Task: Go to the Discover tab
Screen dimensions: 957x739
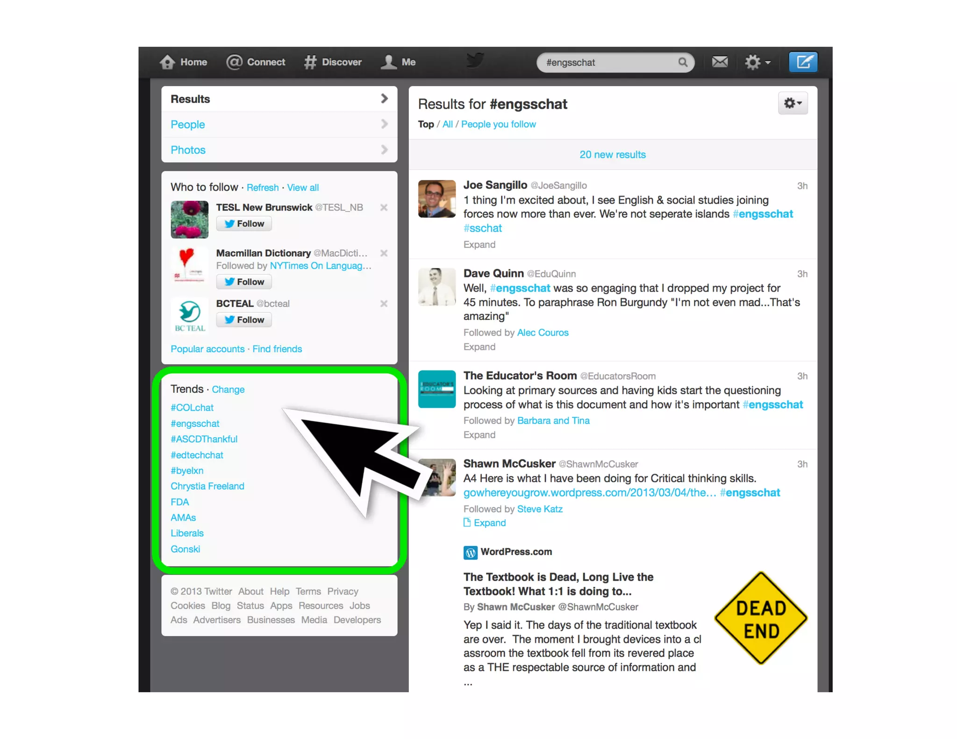Action: point(333,62)
